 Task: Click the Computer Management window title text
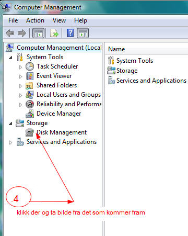48,7
